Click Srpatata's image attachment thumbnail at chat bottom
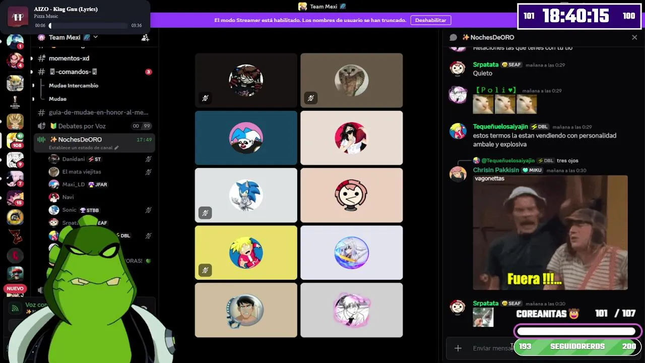Screen dimensions: 645x363 483,318
